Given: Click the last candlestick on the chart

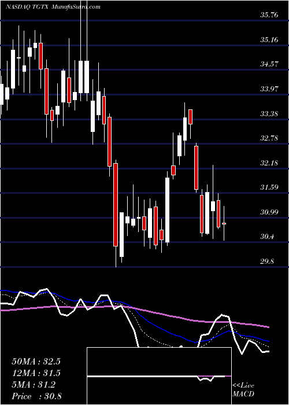Looking at the screenshot, I should pyautogui.click(x=224, y=223).
